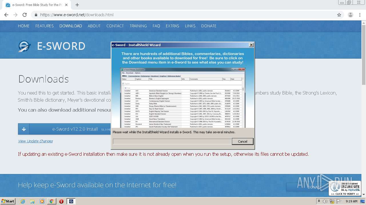This screenshot has width=366, height=205.
Task: Click the installation progress bar
Action: (x=172, y=142)
